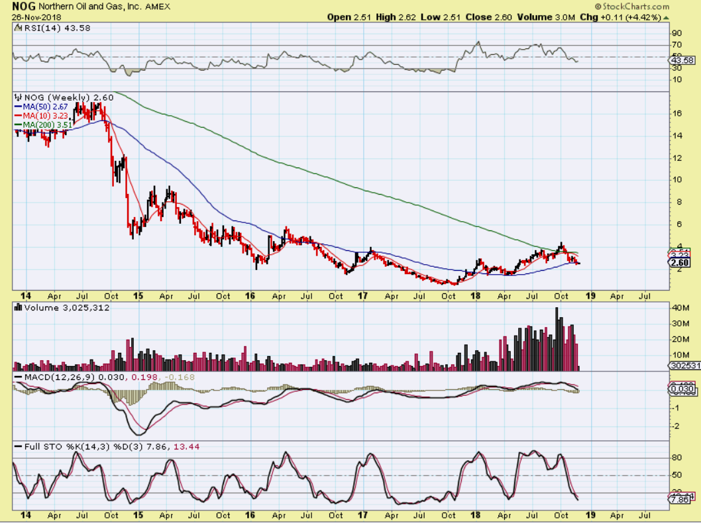
Task: Click the green up arrow after the Chg value
Action: 666,17
